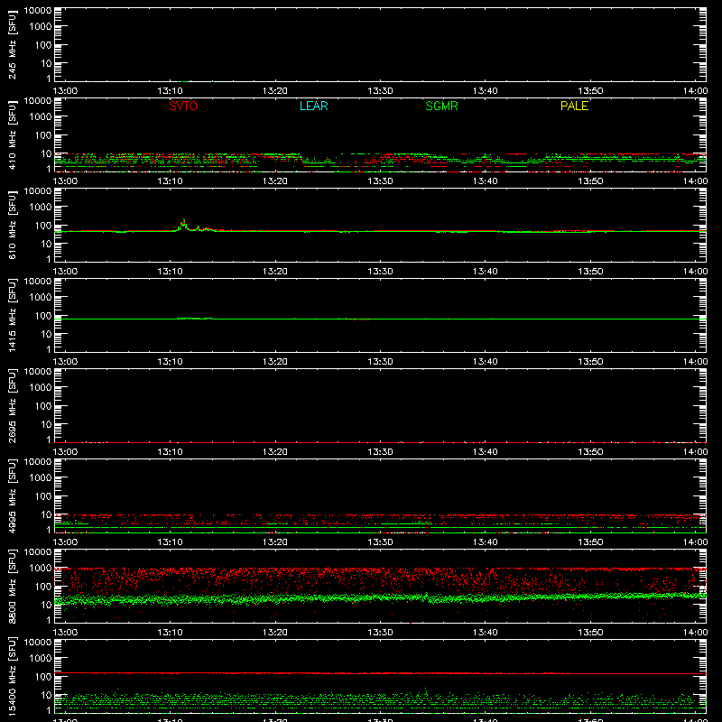Click the 1000 y-axis label on 610 MHz panel
Screen dimensions: 722x722
click(x=41, y=208)
